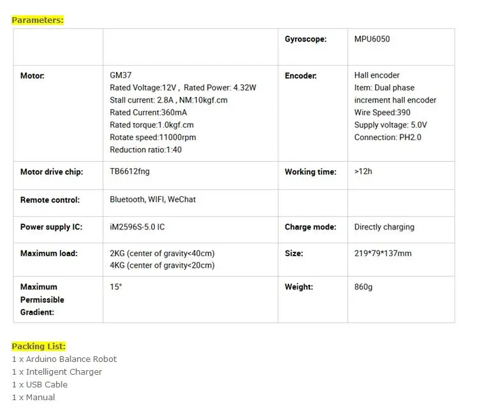Click the 15° gradient value

click(115, 287)
